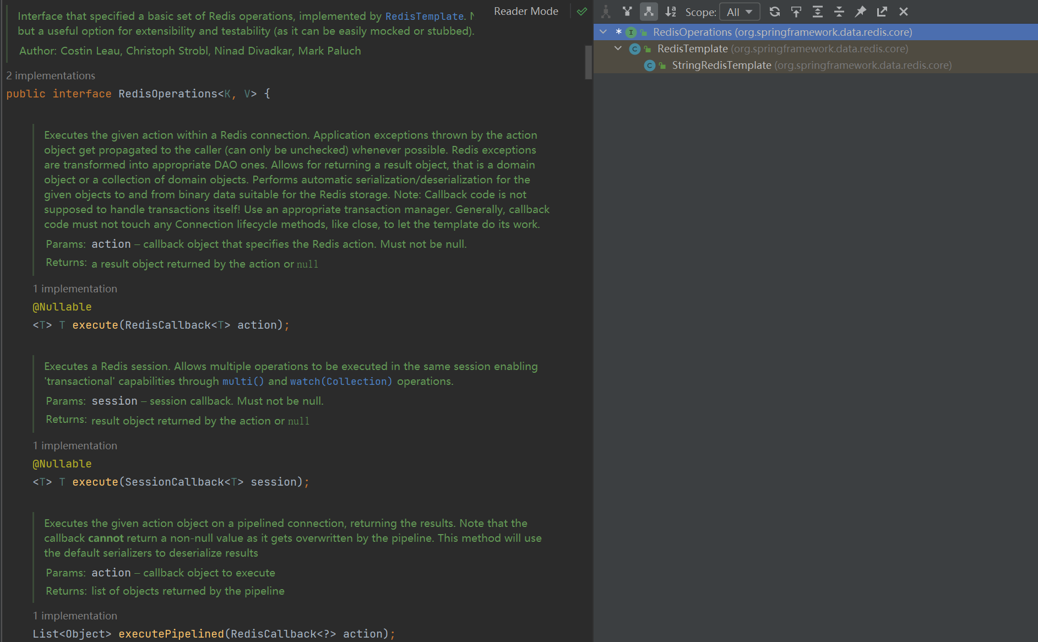The width and height of the screenshot is (1038, 642).
Task: Click SessionCallback type in execute signature
Action: 175,482
